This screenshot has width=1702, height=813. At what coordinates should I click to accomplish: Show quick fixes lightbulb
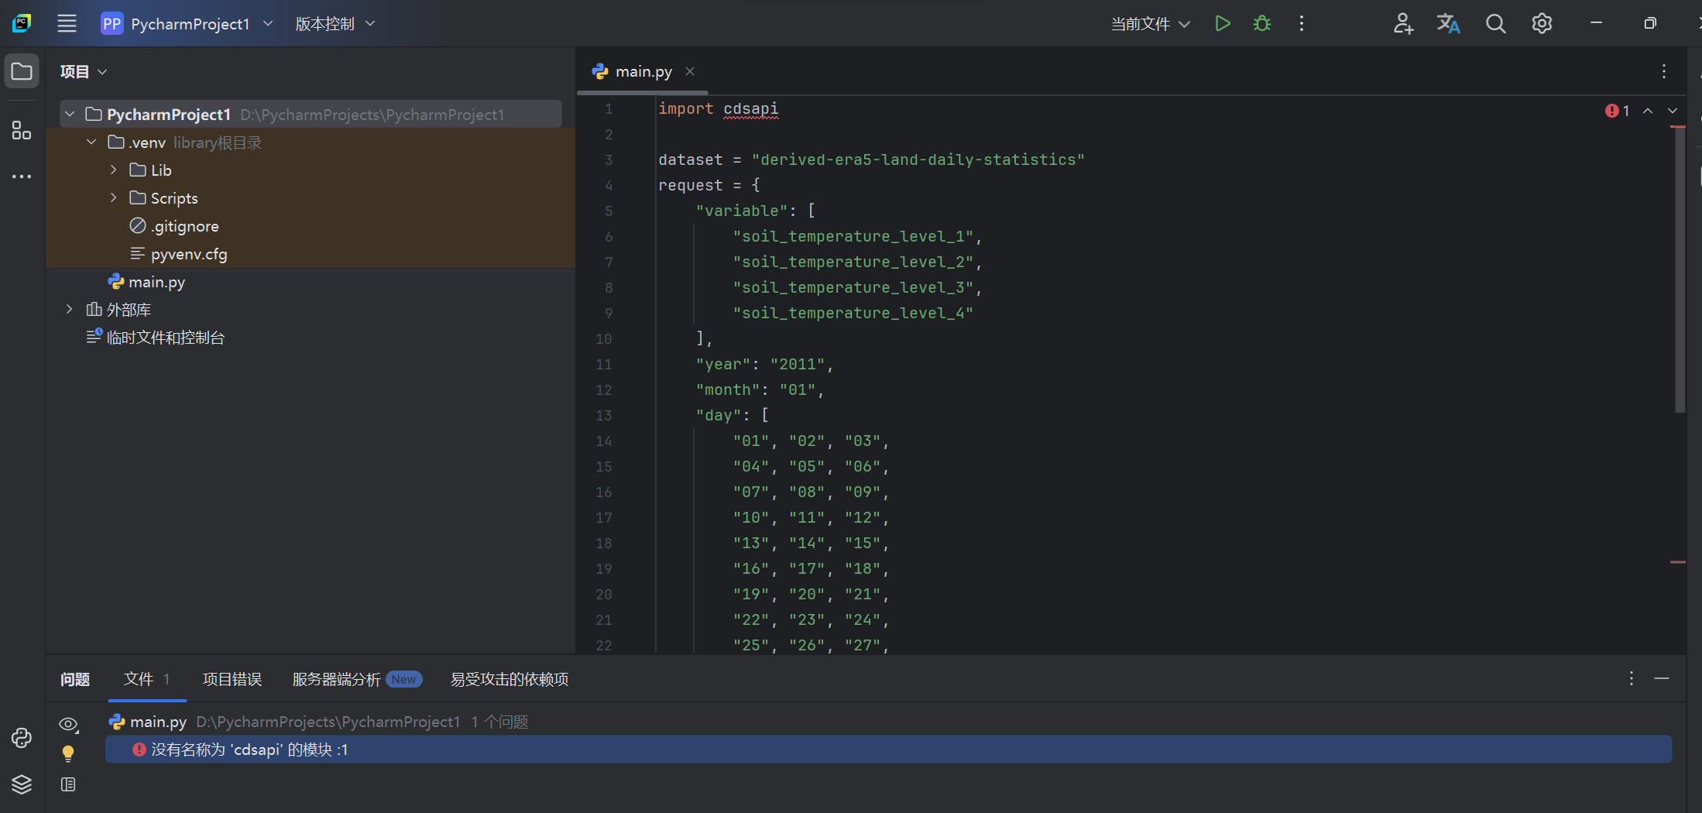68,753
